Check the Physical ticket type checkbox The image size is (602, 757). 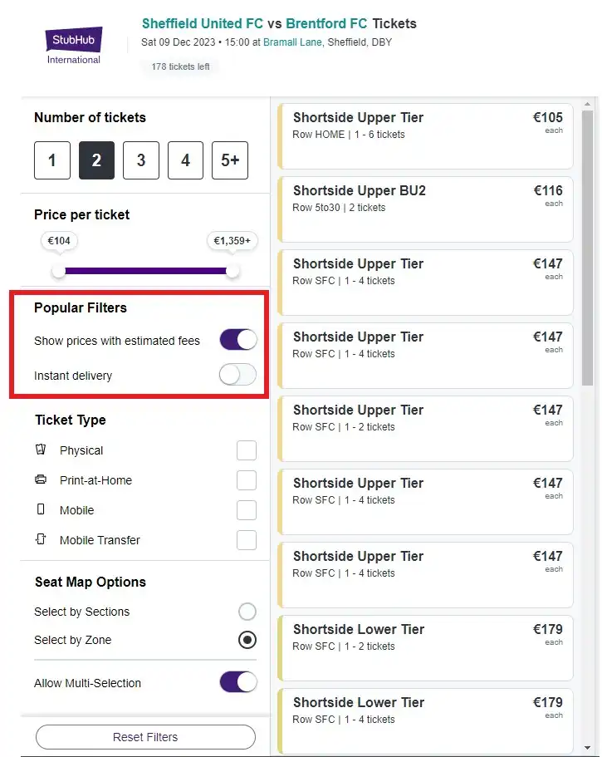(x=247, y=450)
